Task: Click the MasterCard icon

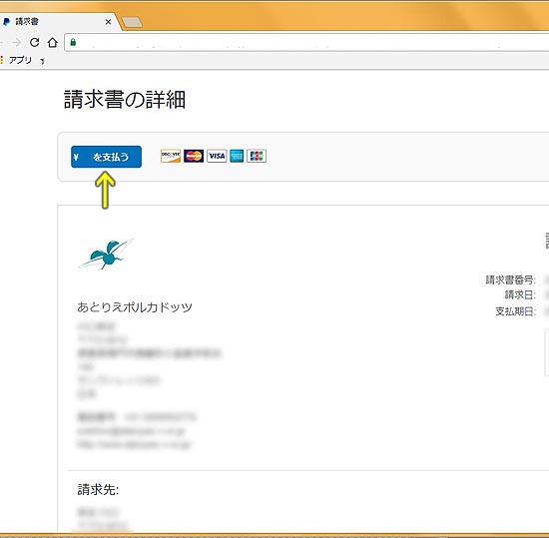Action: (x=194, y=156)
